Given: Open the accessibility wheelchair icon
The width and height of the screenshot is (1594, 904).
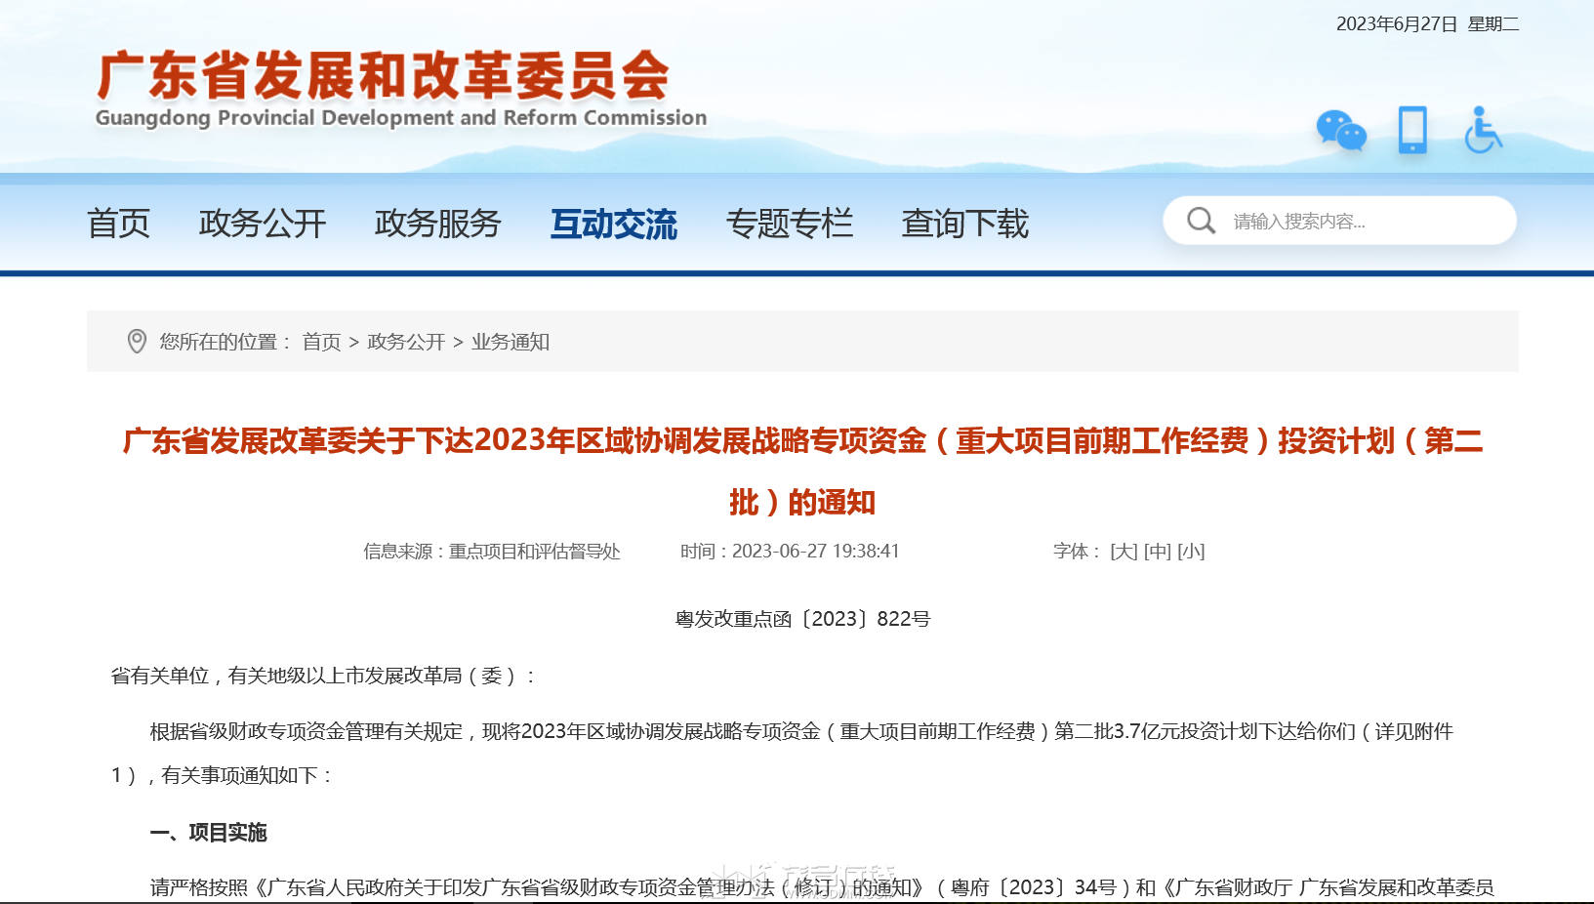Looking at the screenshot, I should 1483,130.
